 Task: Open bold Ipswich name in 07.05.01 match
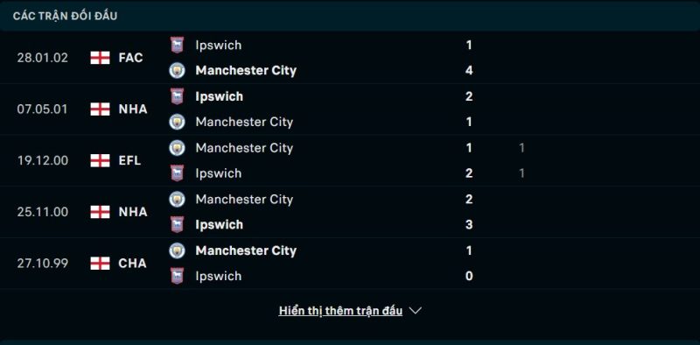tap(220, 96)
